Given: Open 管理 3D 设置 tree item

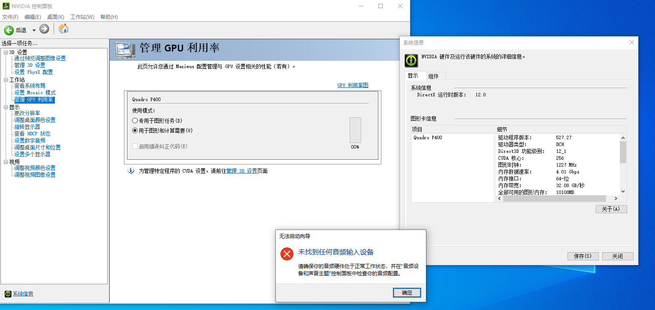Looking at the screenshot, I should click(30, 66).
